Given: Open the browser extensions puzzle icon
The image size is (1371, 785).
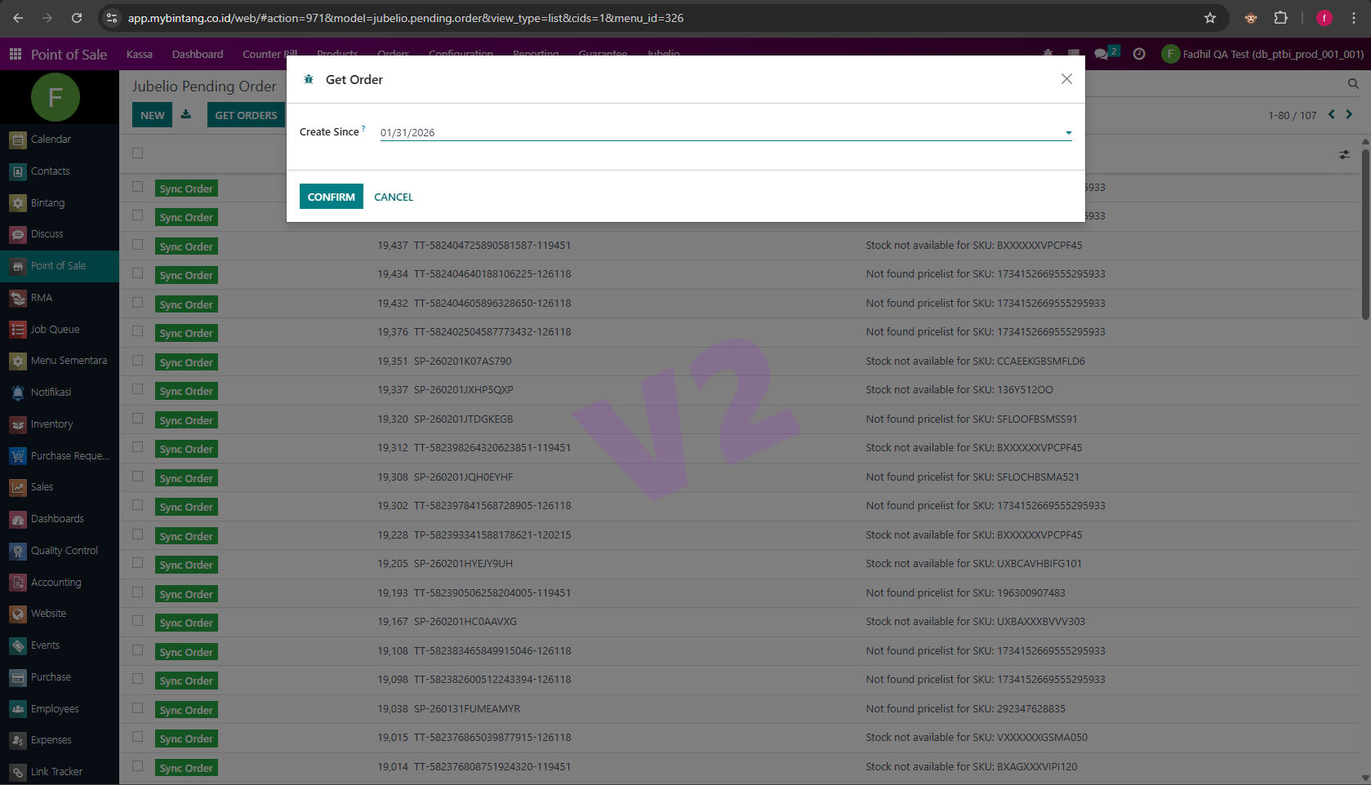Looking at the screenshot, I should tap(1280, 18).
